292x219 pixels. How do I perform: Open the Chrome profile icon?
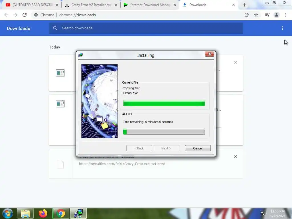[277, 15]
